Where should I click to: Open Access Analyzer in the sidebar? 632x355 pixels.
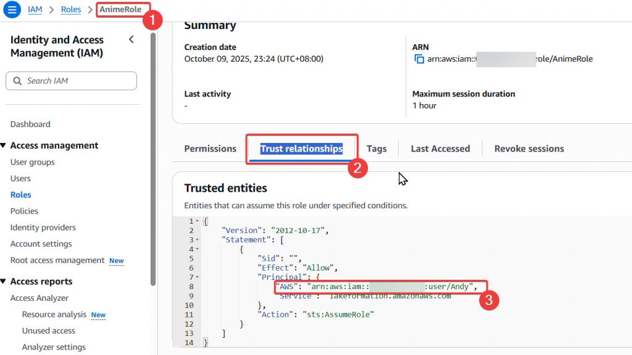tap(39, 298)
